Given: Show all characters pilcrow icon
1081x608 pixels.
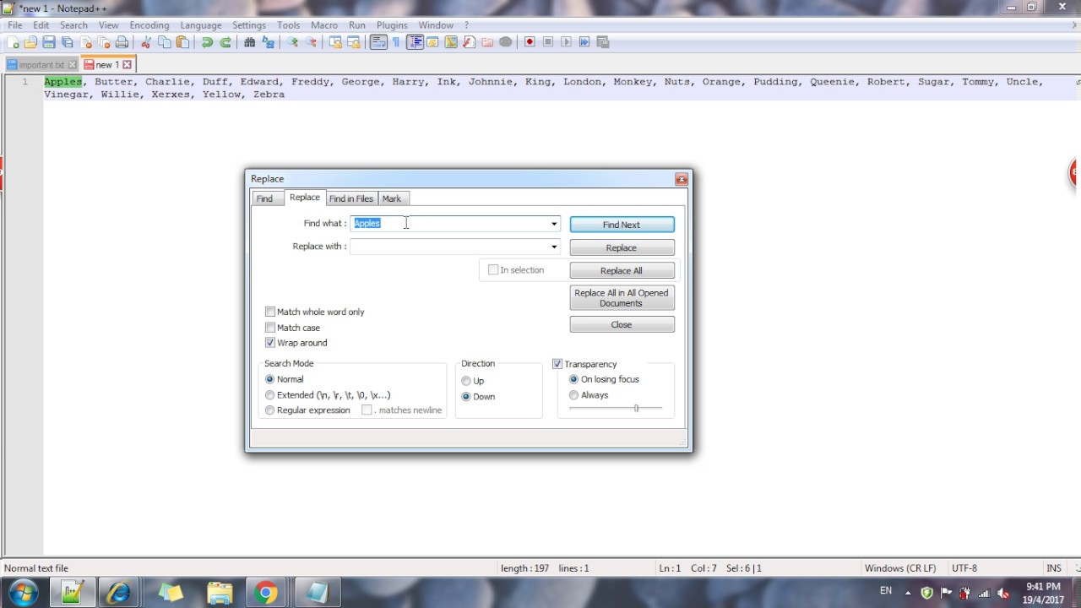Looking at the screenshot, I should pos(396,42).
